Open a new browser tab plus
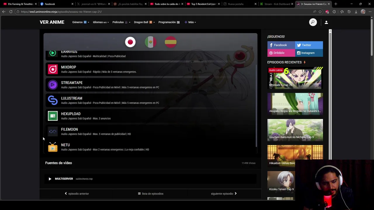 pos(336,4)
